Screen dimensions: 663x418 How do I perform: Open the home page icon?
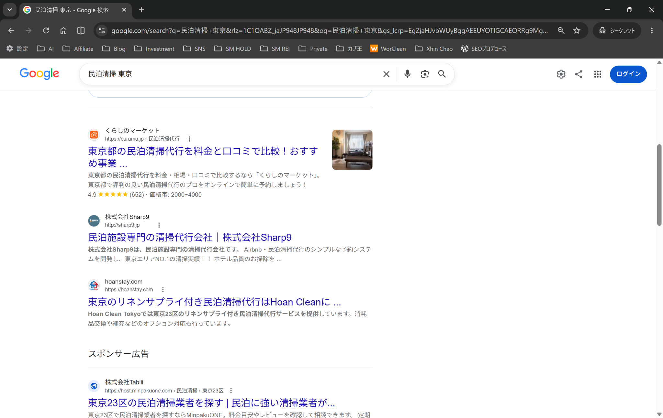click(x=63, y=30)
